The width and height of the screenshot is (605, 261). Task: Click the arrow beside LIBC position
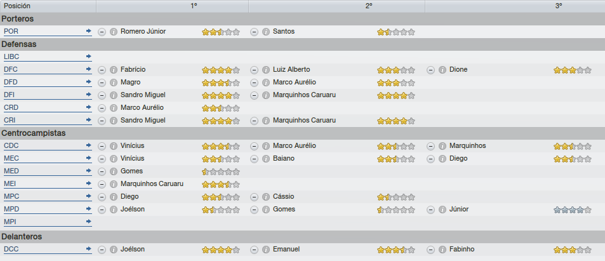[x=89, y=57]
